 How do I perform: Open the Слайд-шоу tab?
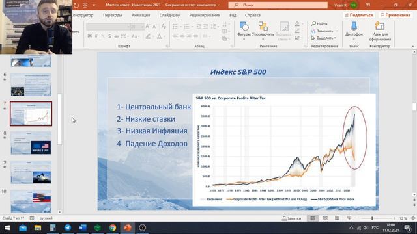[x=169, y=15]
